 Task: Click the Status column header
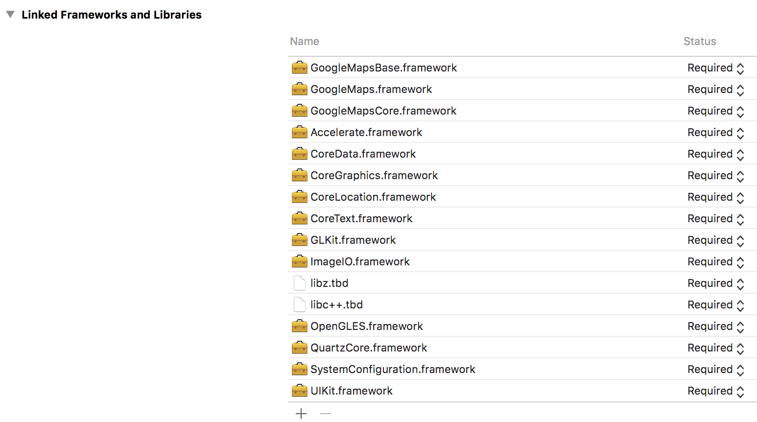(x=699, y=42)
